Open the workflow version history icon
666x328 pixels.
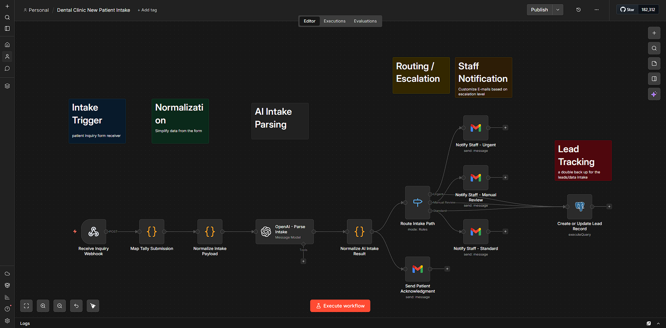pyautogui.click(x=578, y=10)
